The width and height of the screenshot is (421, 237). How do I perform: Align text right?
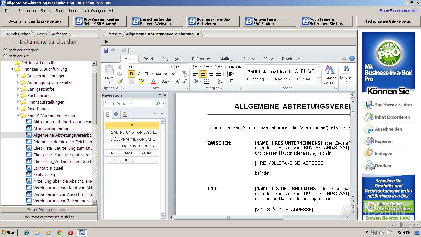(x=210, y=74)
